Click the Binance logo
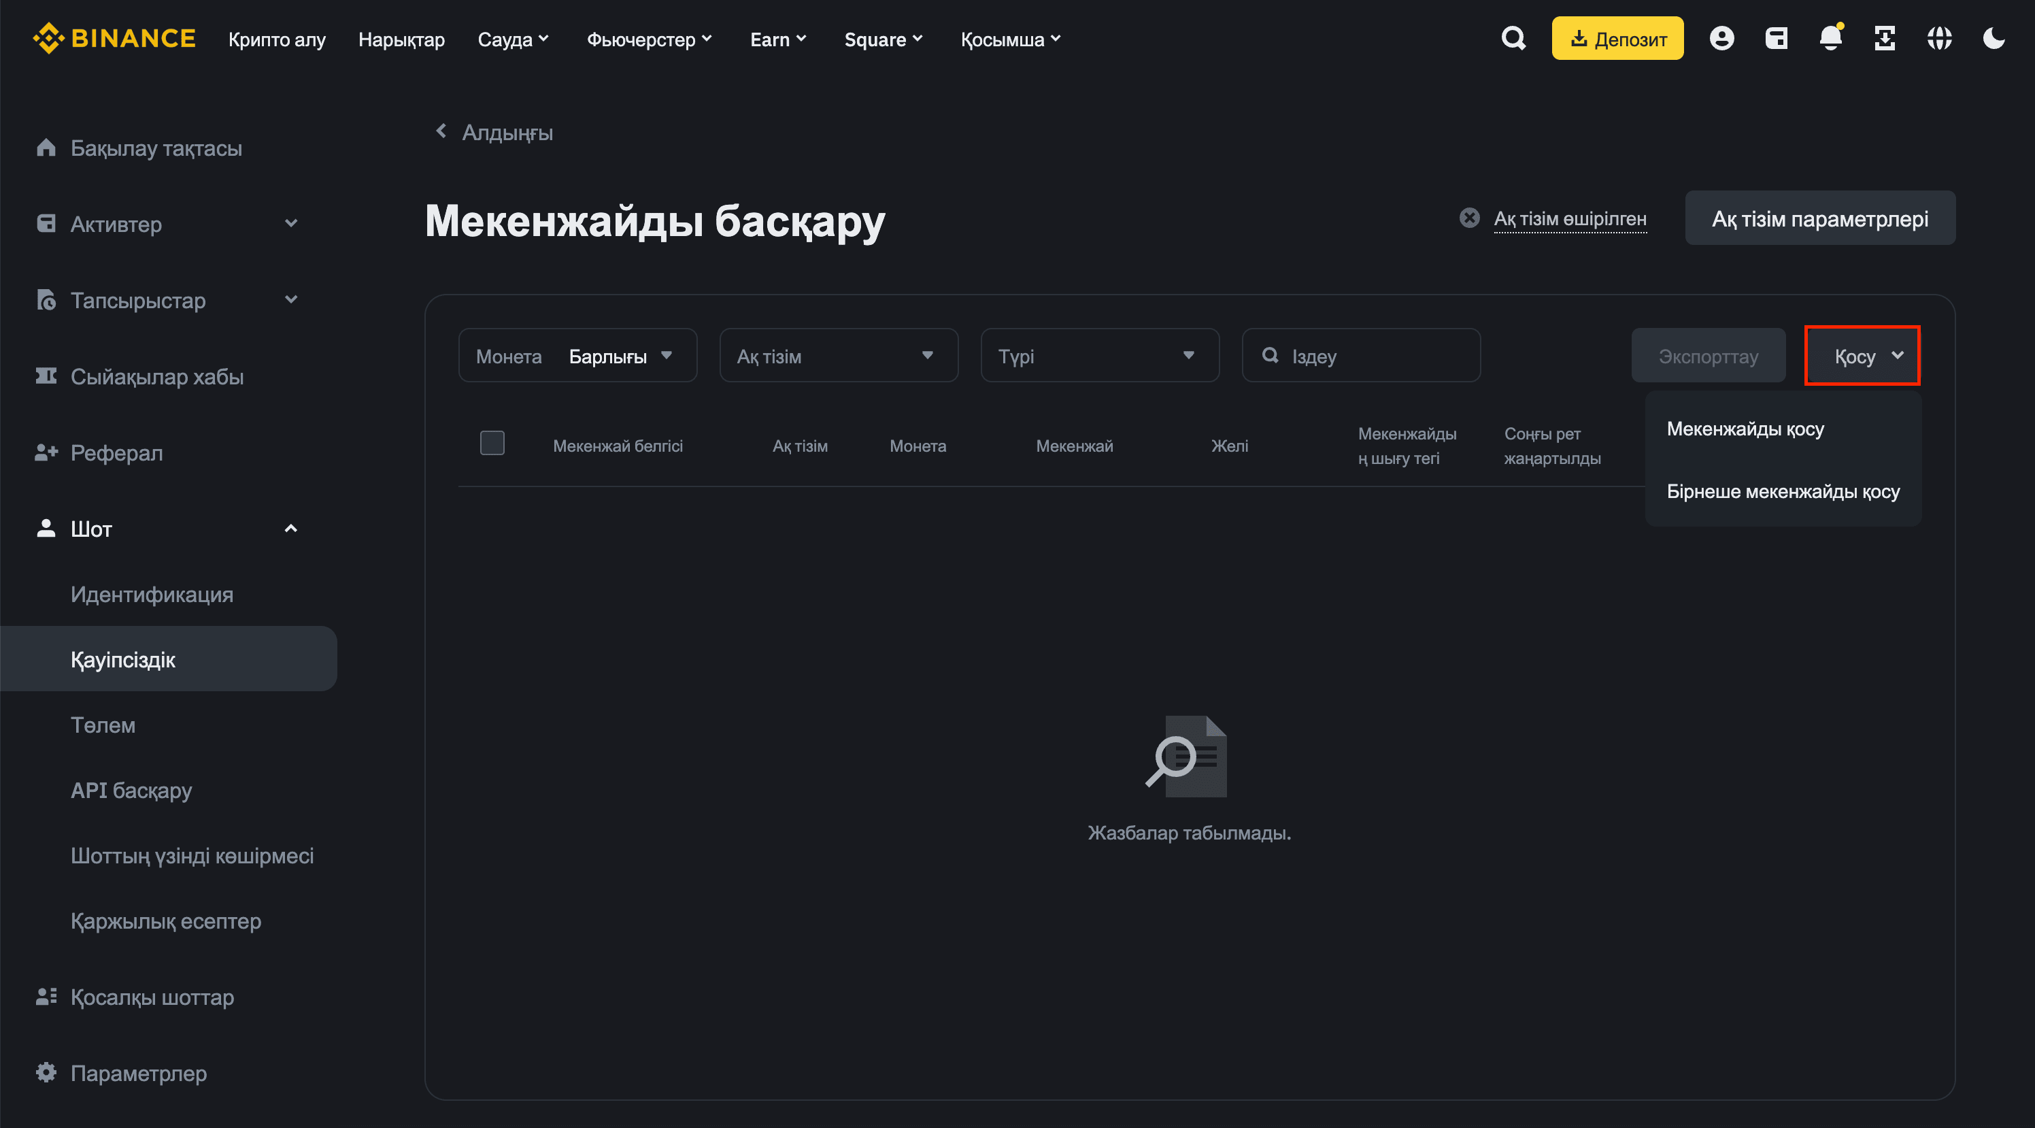This screenshot has height=1128, width=2035. click(x=114, y=38)
